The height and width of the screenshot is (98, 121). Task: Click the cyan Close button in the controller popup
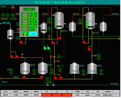pos(33,34)
